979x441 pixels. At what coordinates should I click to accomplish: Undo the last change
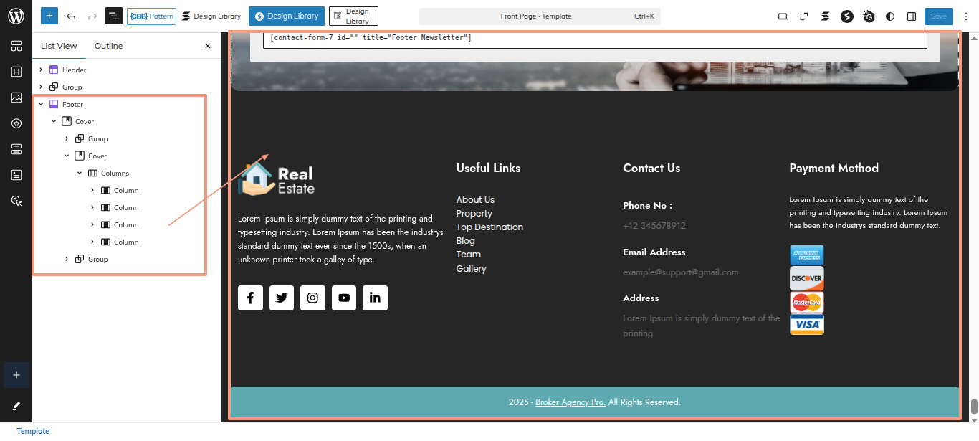pos(71,16)
